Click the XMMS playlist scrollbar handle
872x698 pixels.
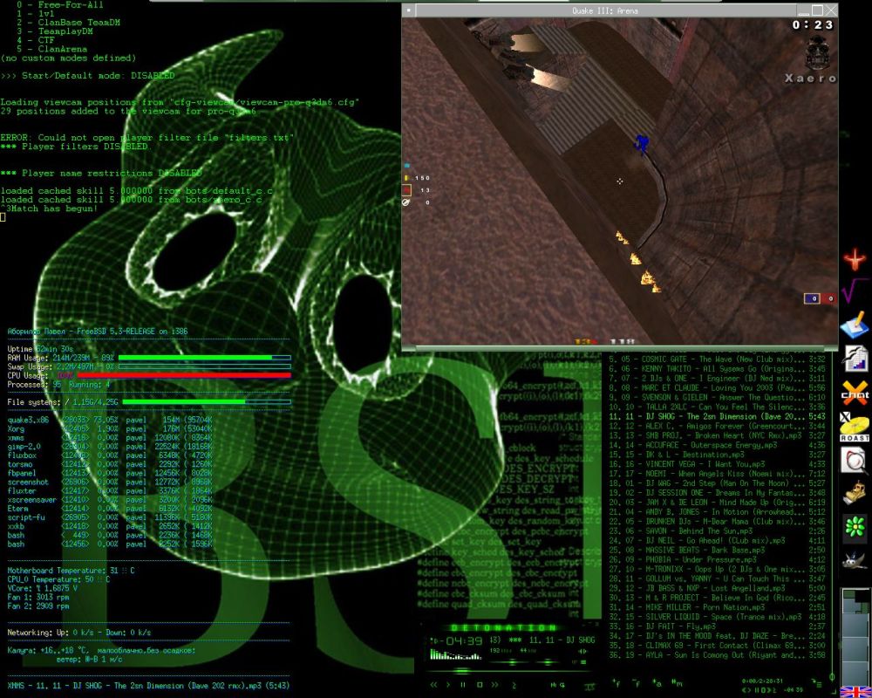coord(832,677)
